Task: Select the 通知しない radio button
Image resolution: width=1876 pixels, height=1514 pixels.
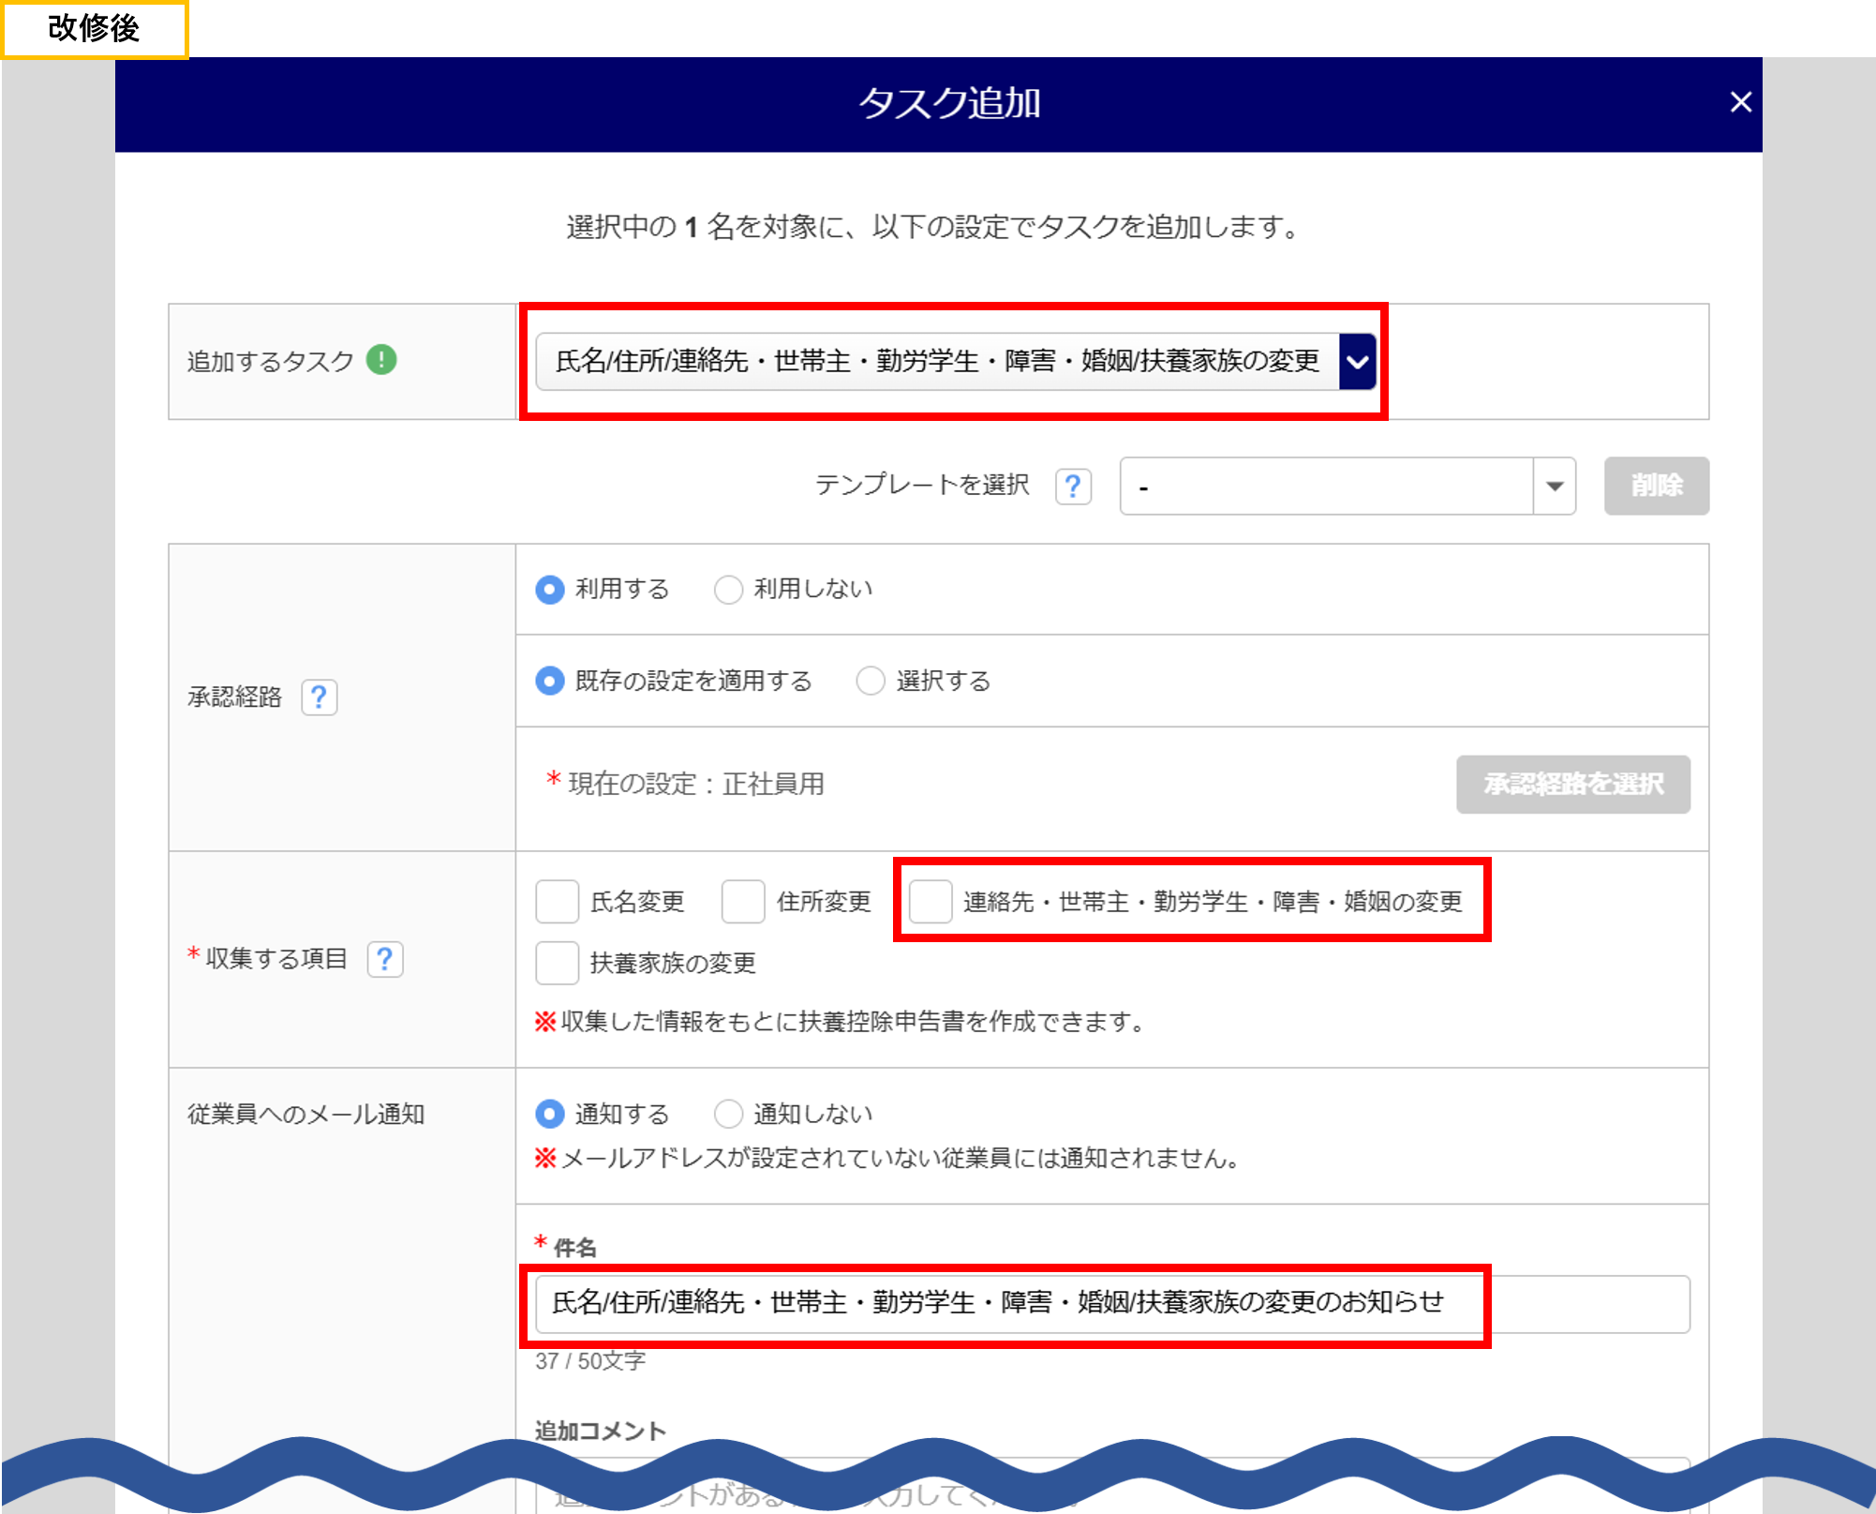Action: pos(728,1114)
